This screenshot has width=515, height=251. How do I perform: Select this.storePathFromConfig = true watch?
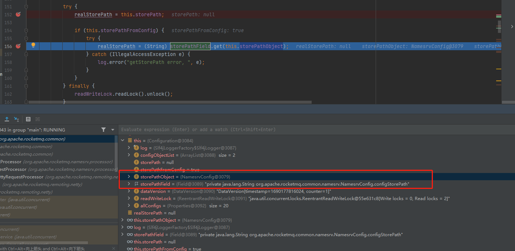point(317,249)
